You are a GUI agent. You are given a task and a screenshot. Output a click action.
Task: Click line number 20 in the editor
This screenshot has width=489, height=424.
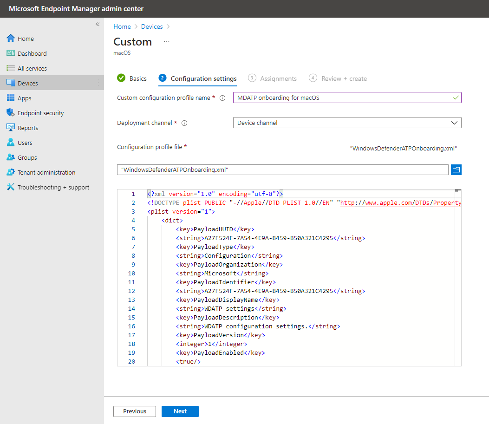click(131, 362)
